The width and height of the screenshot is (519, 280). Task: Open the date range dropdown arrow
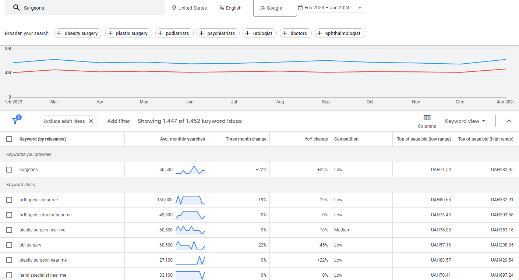pyautogui.click(x=360, y=8)
